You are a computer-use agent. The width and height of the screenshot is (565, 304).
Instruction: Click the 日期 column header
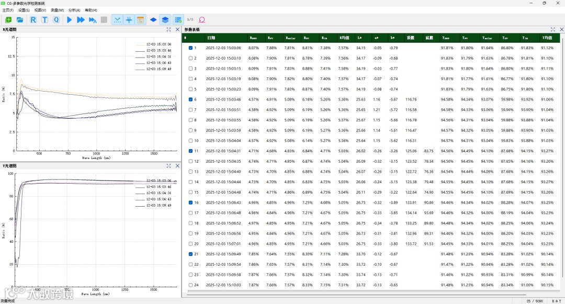211,38
